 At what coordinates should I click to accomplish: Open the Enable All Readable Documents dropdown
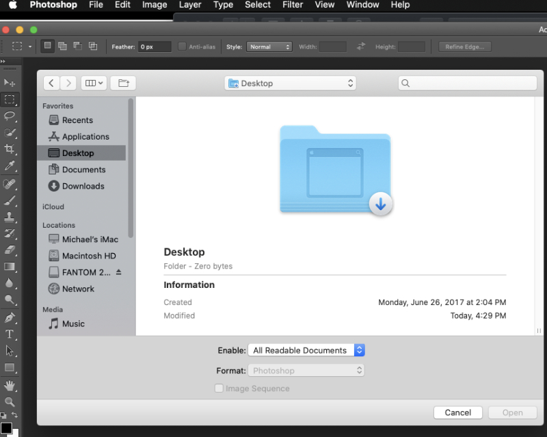click(306, 350)
